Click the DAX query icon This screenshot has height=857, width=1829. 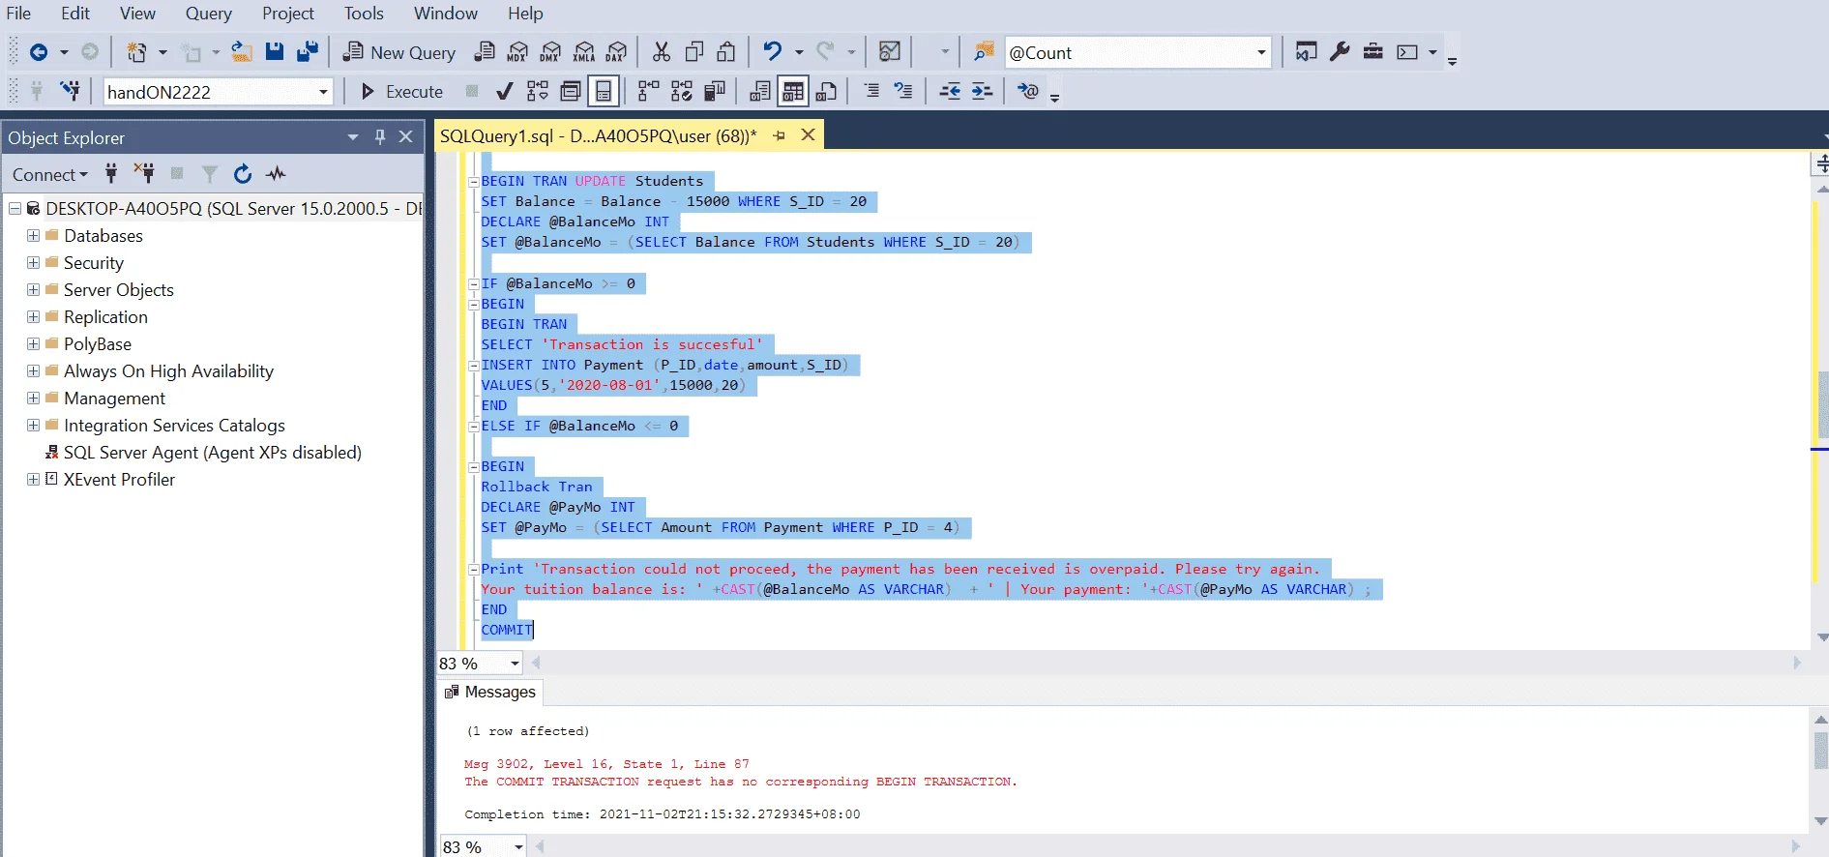[616, 52]
